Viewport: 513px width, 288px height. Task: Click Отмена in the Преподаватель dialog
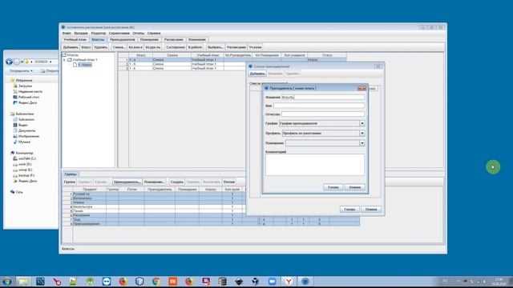(354, 187)
